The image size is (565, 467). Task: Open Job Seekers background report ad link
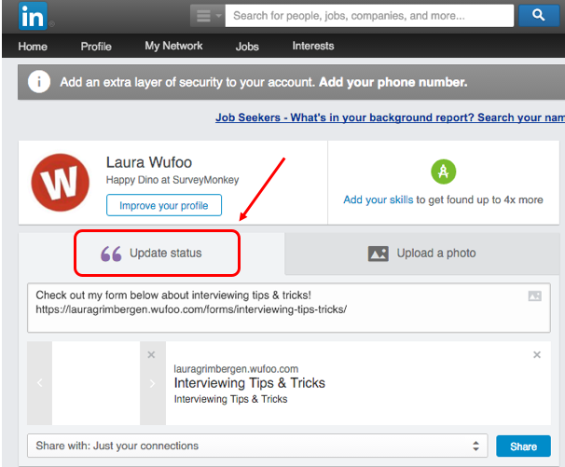point(391,117)
